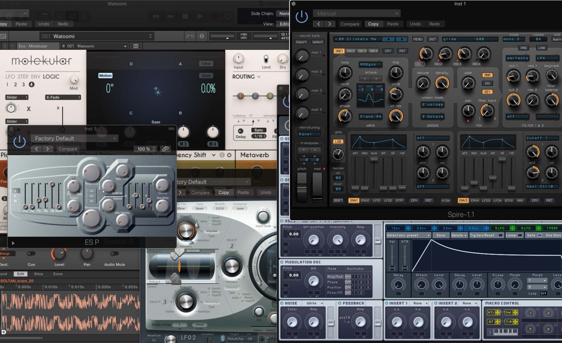Click Frequency Shift power icon

[229, 155]
